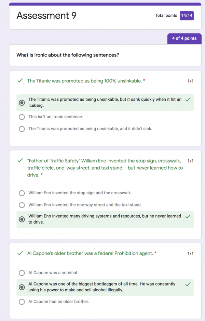
Task: Click the checkmark next to the William Eno question
Action: 20,160
